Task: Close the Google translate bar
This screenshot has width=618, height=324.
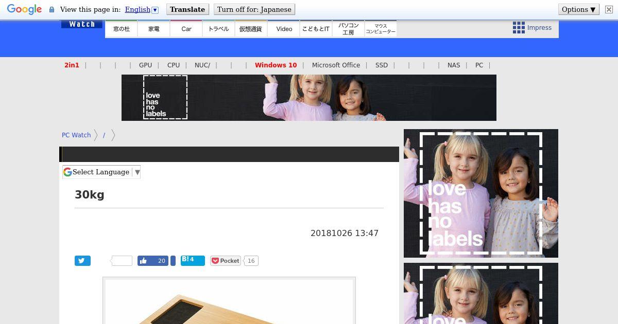Action: click(x=609, y=9)
